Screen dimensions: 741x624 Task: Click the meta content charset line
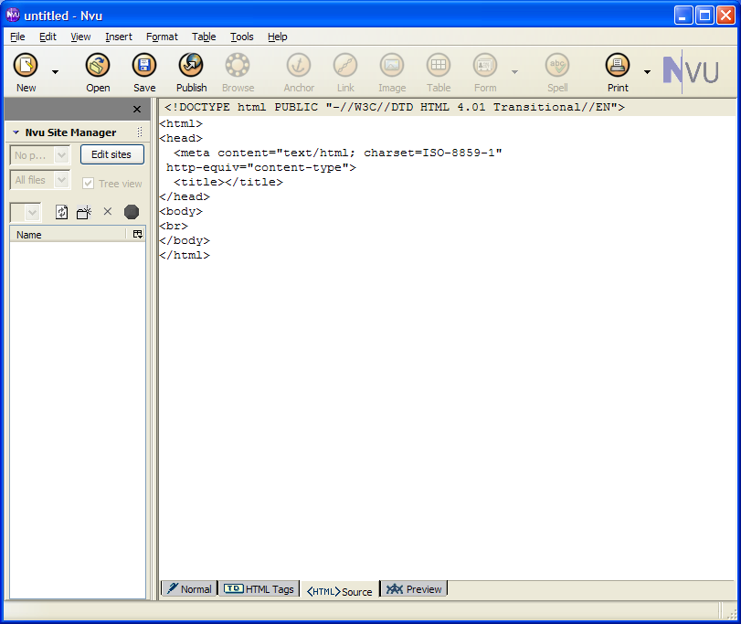coord(337,153)
